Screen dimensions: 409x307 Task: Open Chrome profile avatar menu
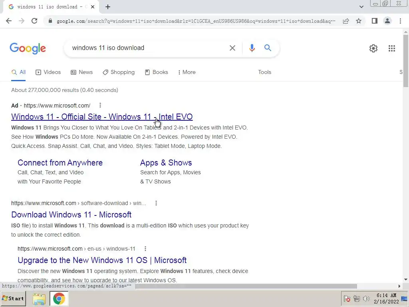click(387, 21)
